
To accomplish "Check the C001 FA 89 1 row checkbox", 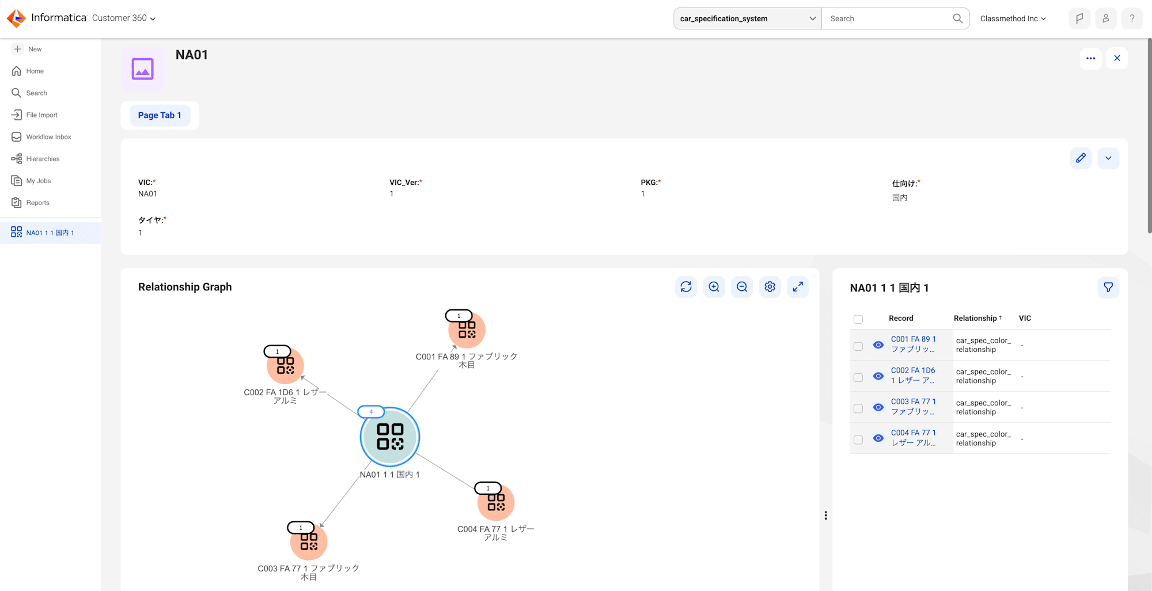I will coord(858,346).
